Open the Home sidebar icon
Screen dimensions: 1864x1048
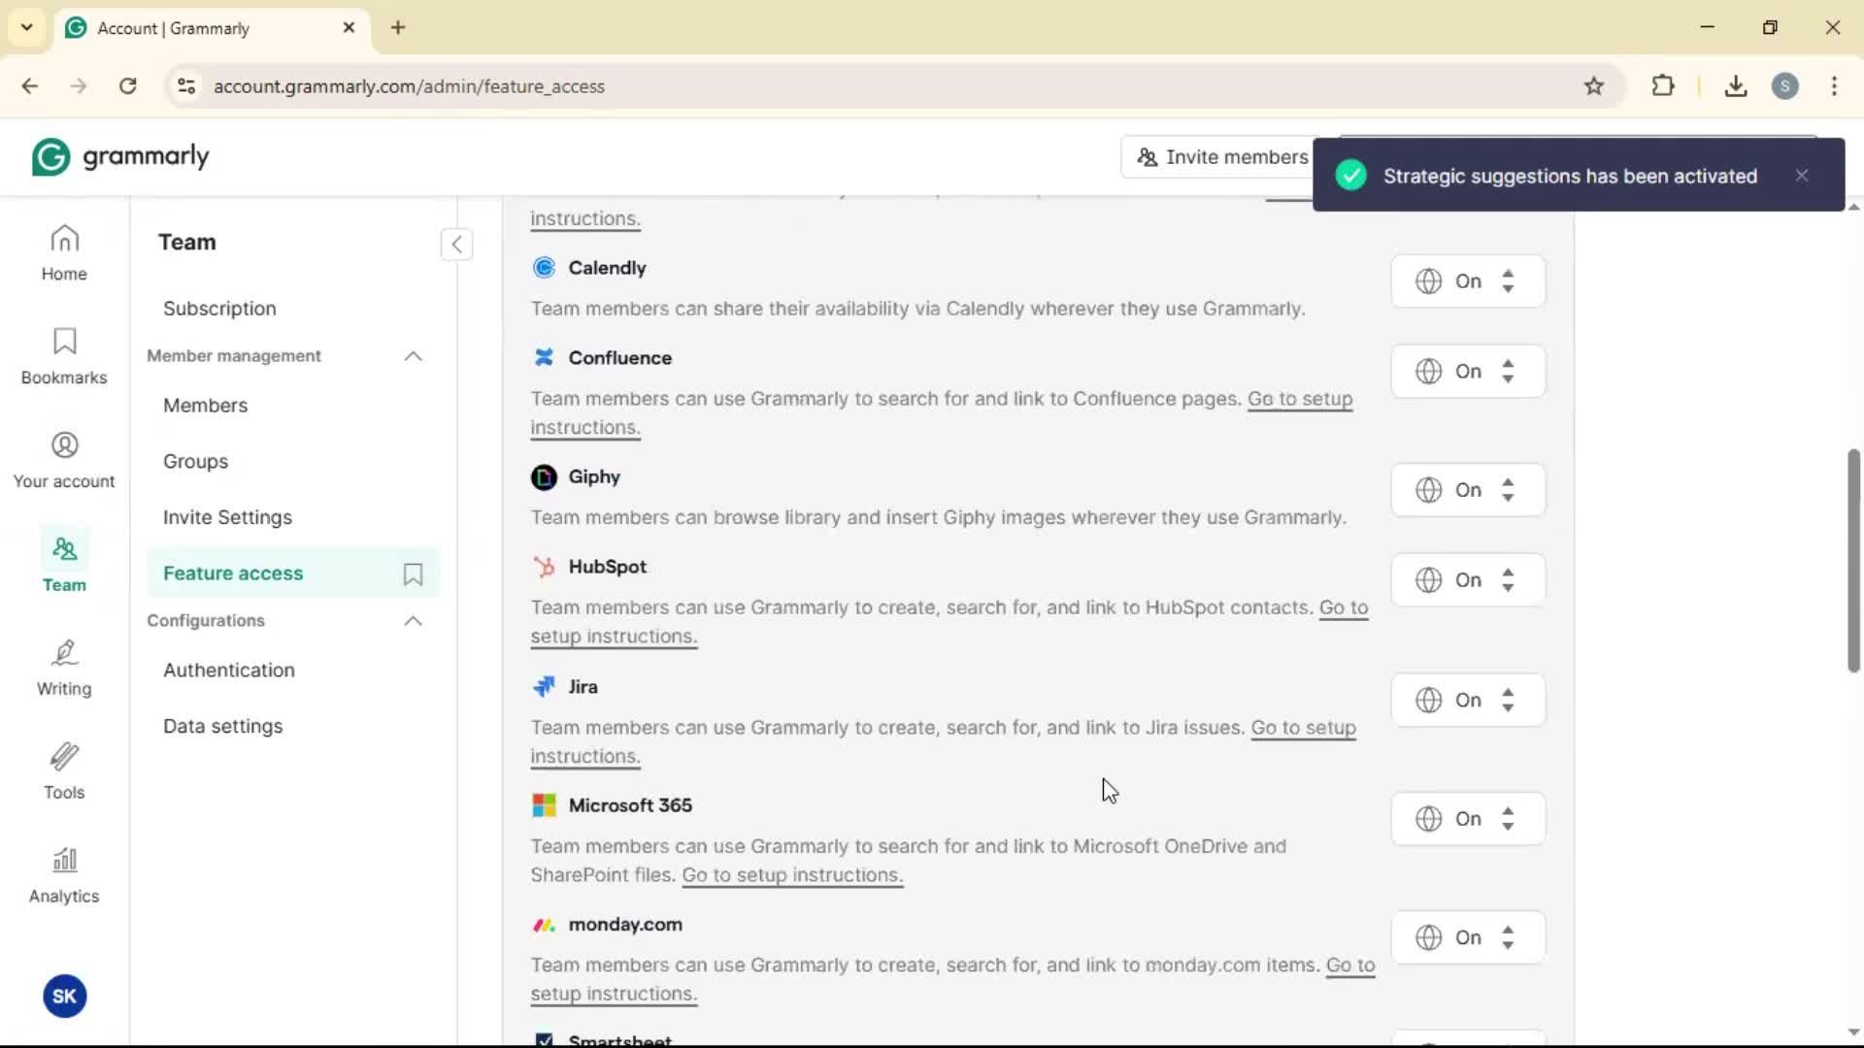64,252
